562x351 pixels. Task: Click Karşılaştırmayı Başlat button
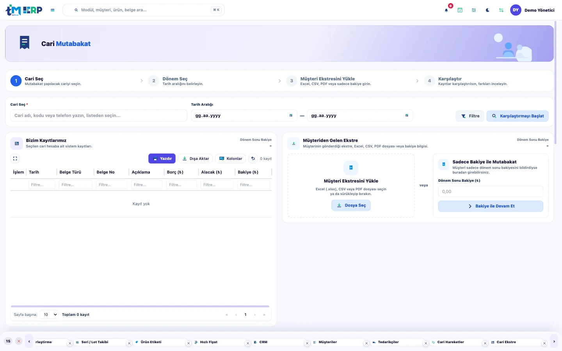(x=518, y=116)
